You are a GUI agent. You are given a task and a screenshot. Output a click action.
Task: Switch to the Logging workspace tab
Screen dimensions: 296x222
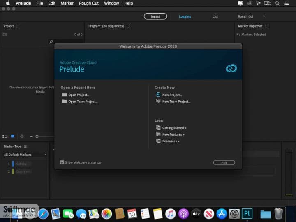coord(185,16)
